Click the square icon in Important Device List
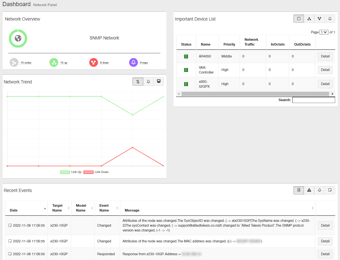 (299, 19)
